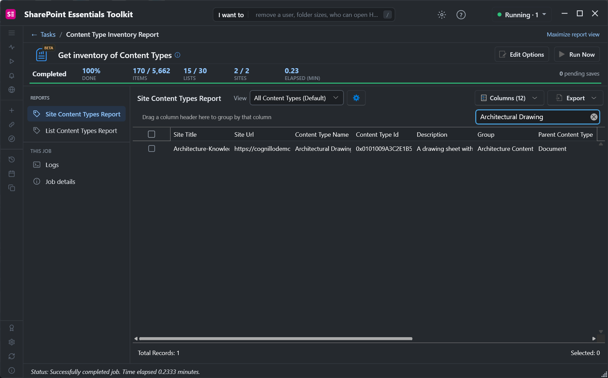
Task: Open the All Content Types (Default) view dropdown
Action: (x=297, y=98)
